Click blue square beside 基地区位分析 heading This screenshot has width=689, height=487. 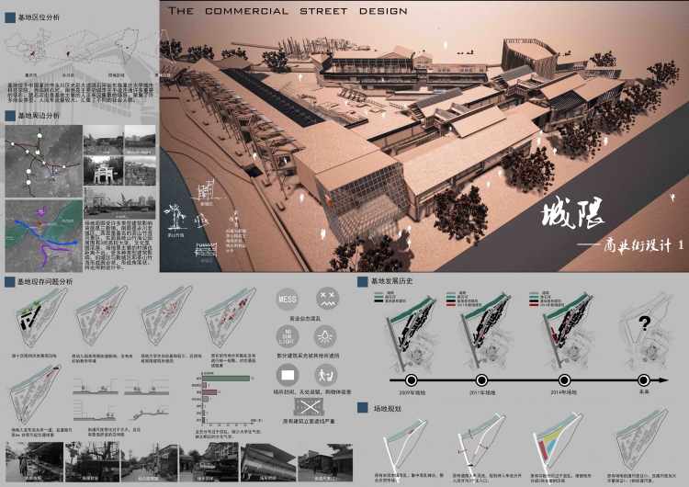10,17
